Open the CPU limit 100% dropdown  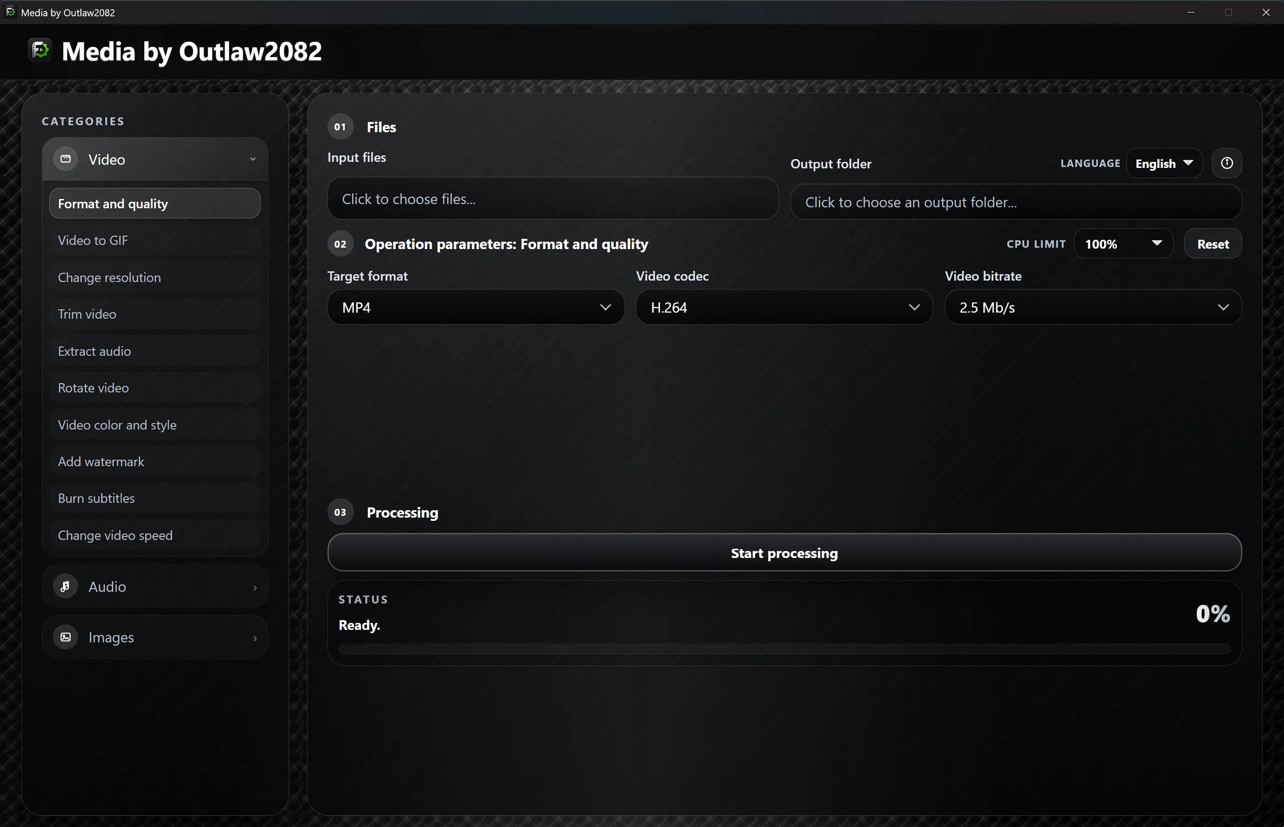1123,244
